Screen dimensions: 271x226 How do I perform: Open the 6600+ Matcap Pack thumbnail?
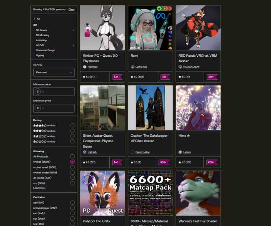(x=151, y=193)
